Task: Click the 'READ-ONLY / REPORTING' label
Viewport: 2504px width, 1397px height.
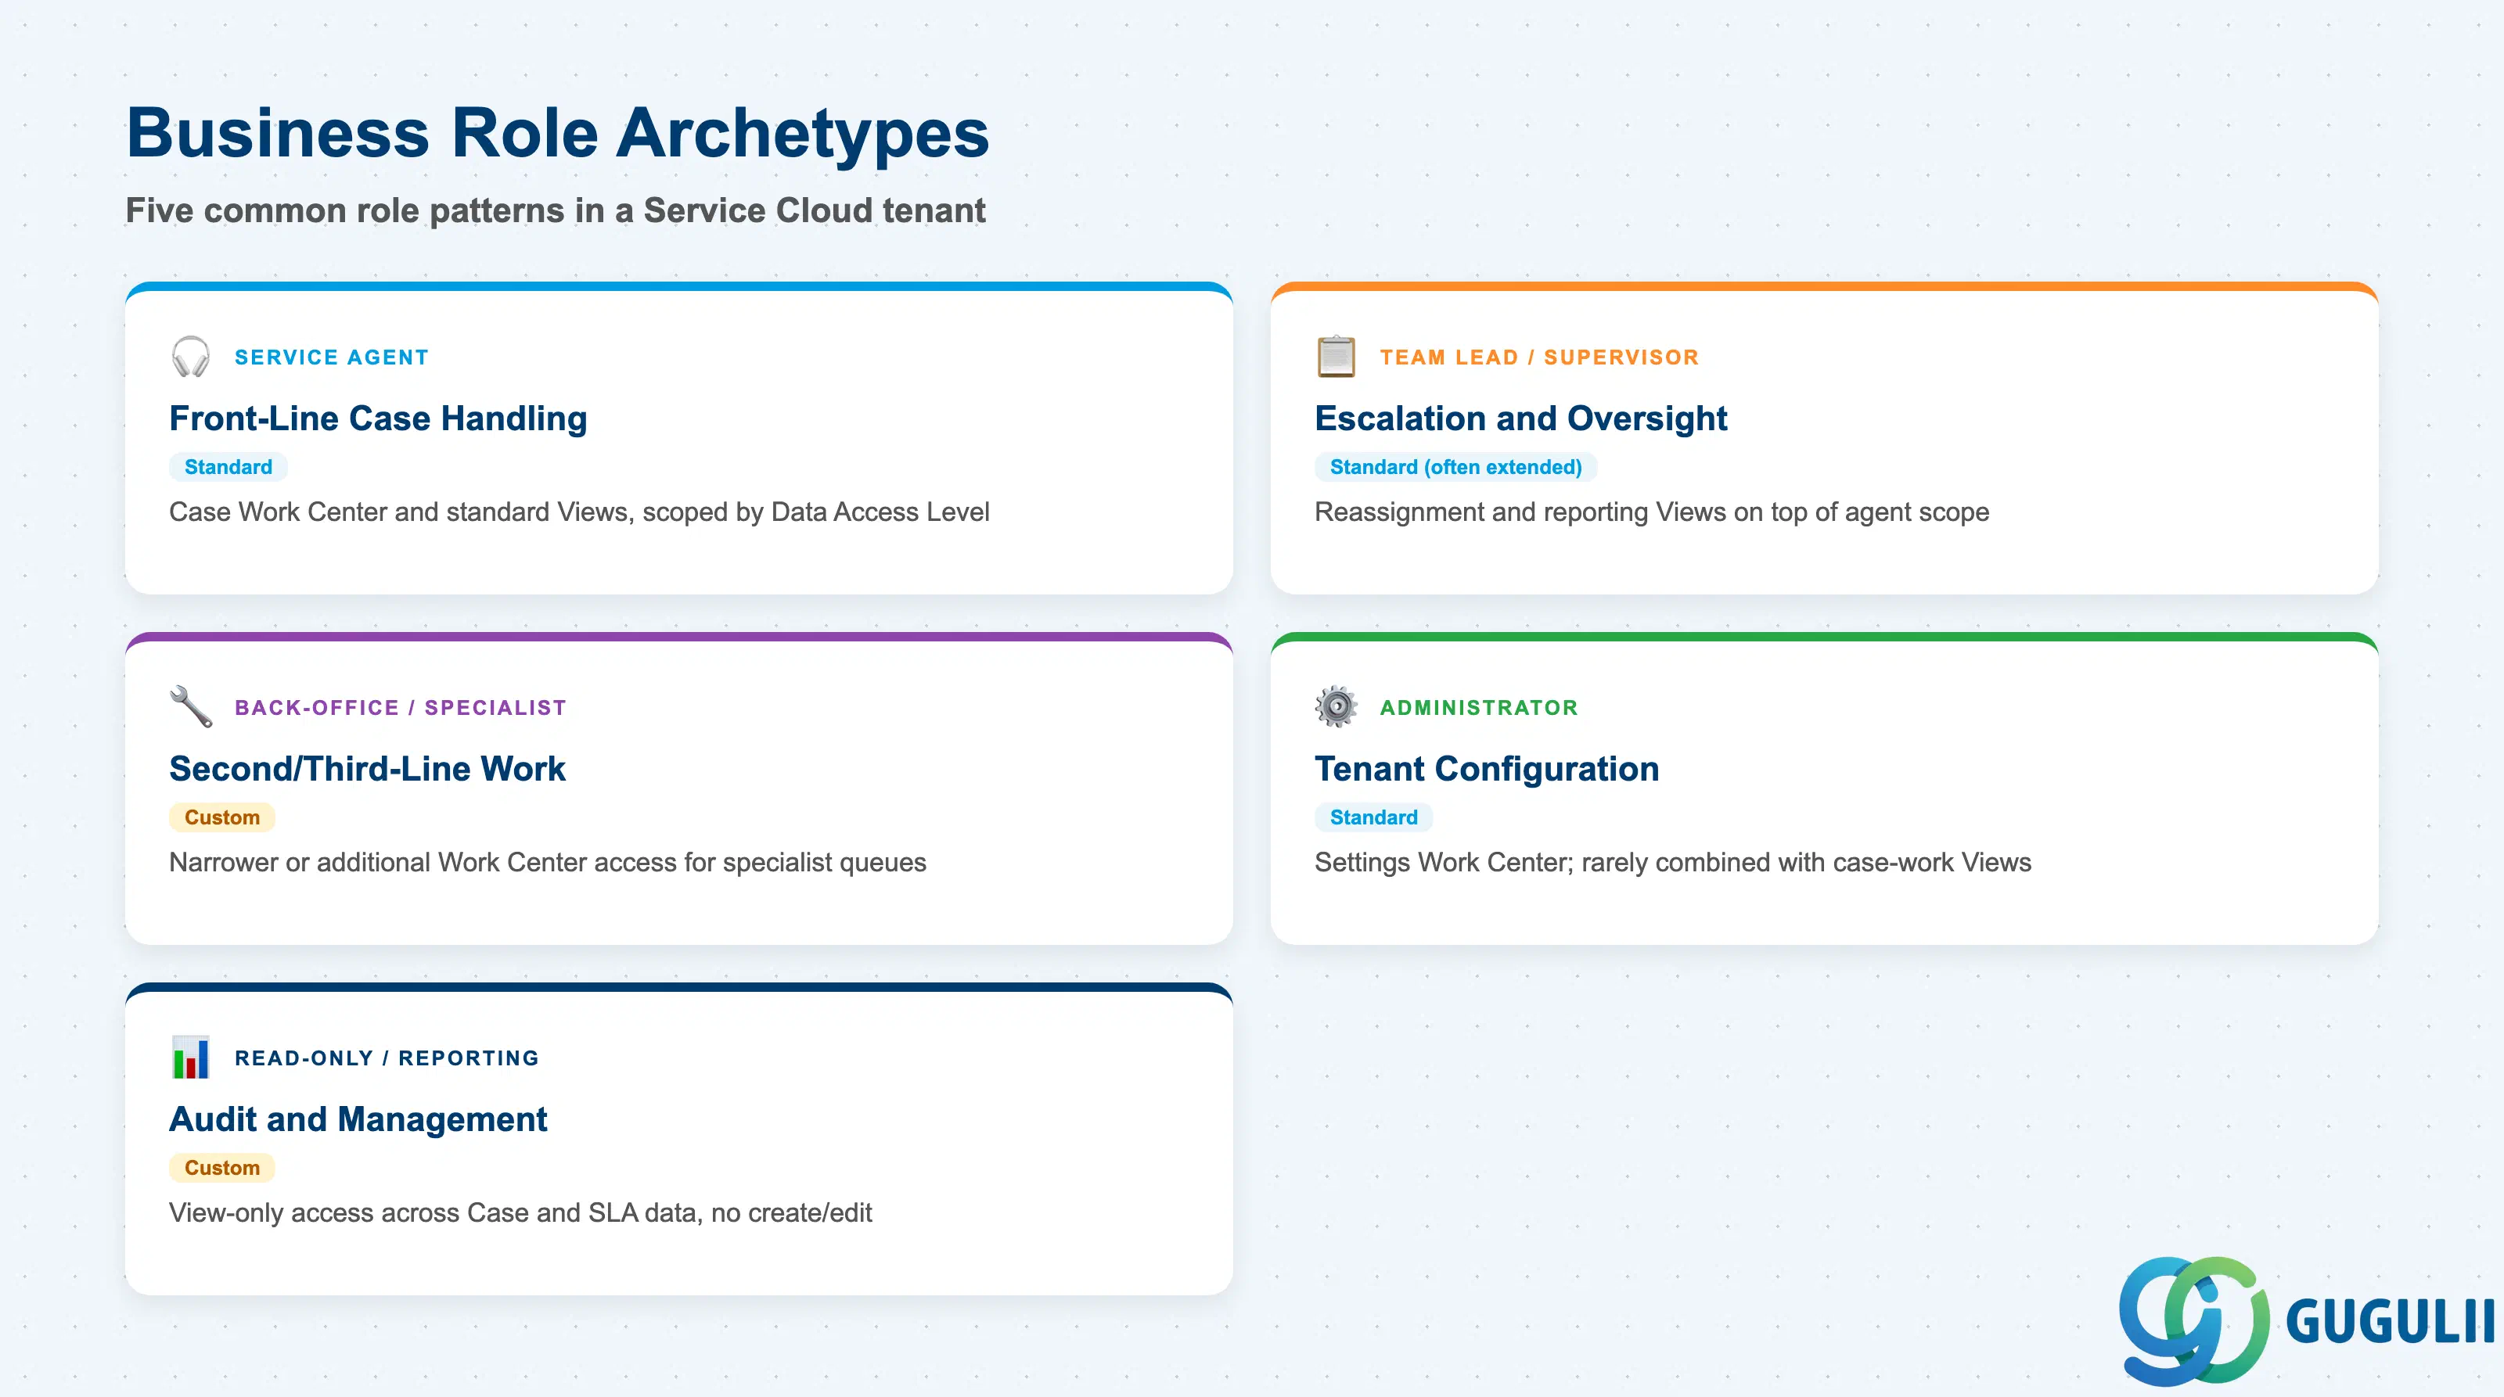Action: point(387,1058)
